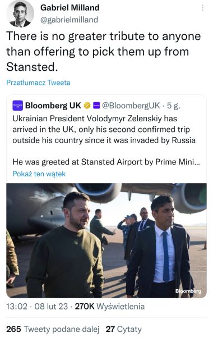View the 265 Tweety podane dalej list
Image resolution: width=213 pixels, height=337 pixels.
[53, 329]
